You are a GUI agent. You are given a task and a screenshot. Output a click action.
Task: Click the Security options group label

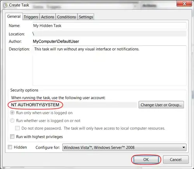pyautogui.click(x=24, y=90)
